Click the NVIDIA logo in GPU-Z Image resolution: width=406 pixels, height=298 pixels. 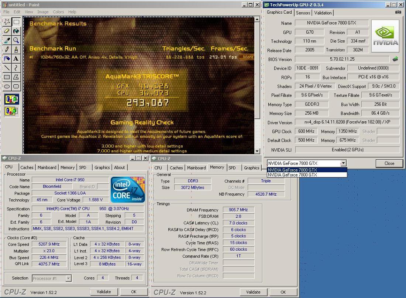386,36
